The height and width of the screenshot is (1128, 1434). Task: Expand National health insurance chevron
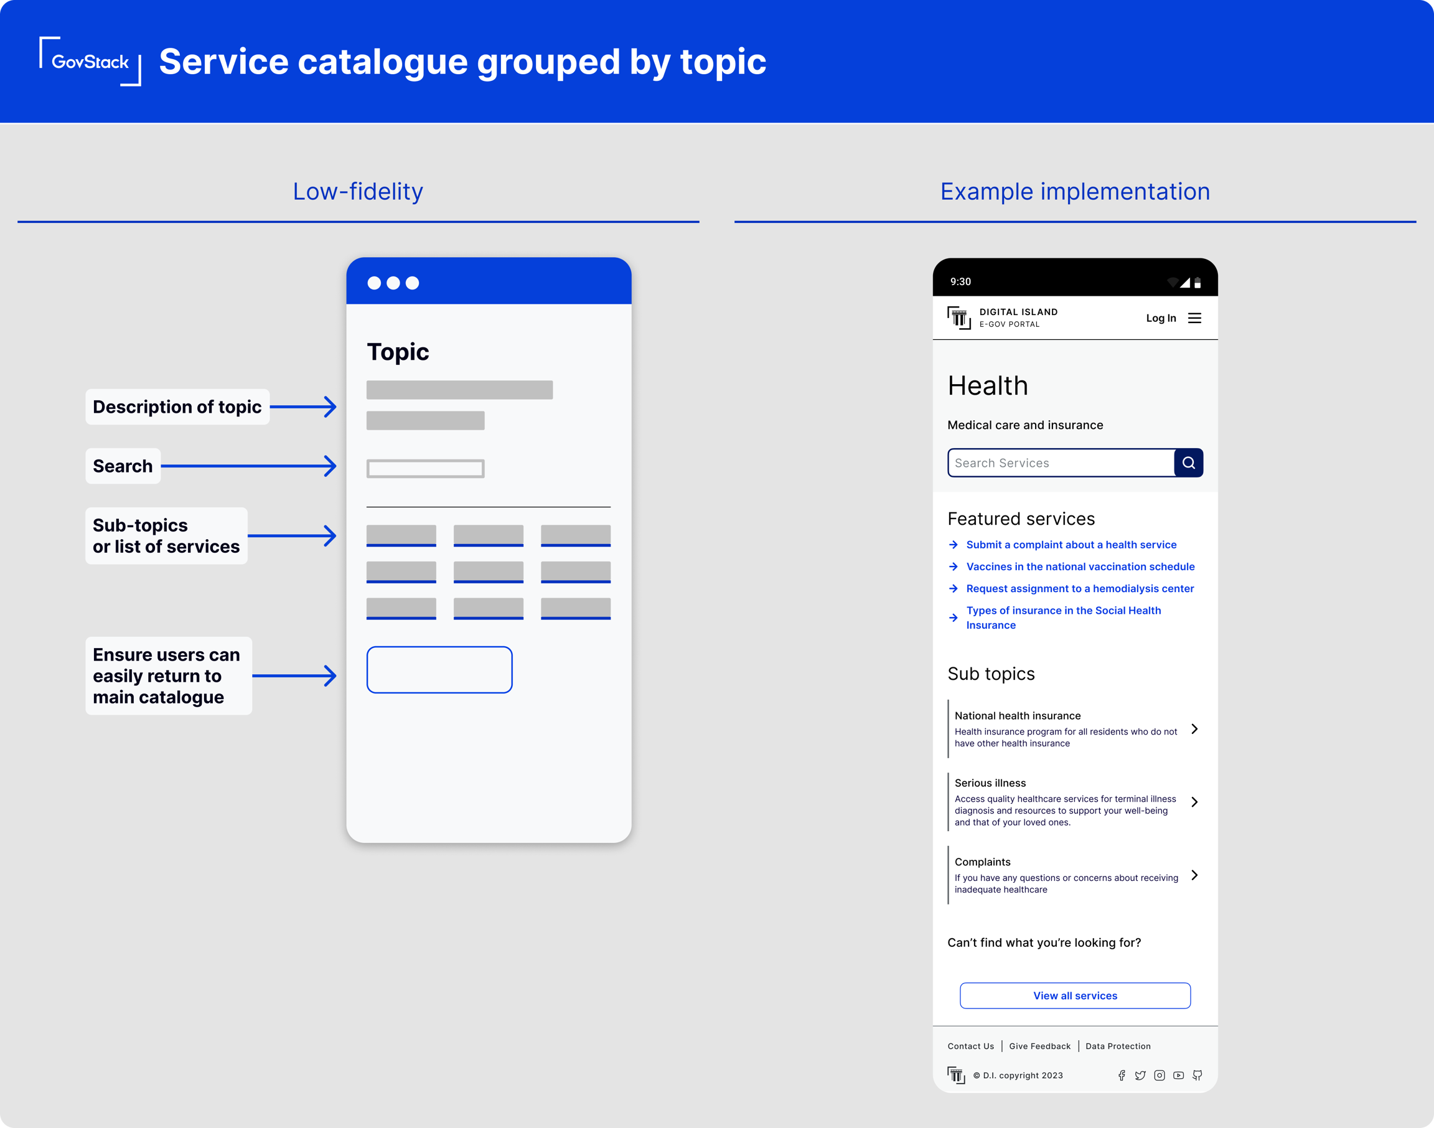pyautogui.click(x=1194, y=729)
